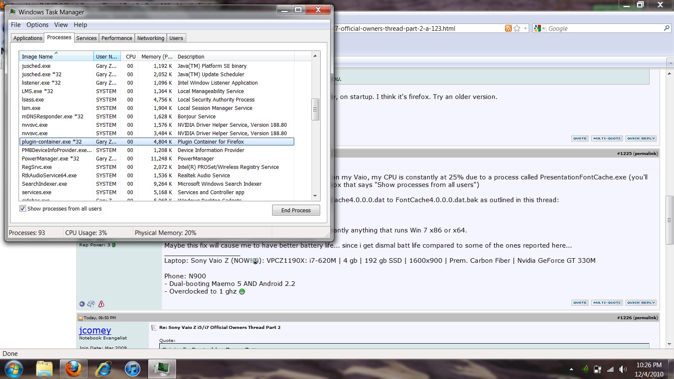Click the Quote button above post #1225
The height and width of the screenshot is (379, 674).
[580, 138]
